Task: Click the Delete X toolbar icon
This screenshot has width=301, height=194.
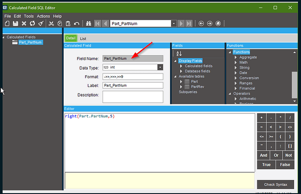Action: click(24, 23)
